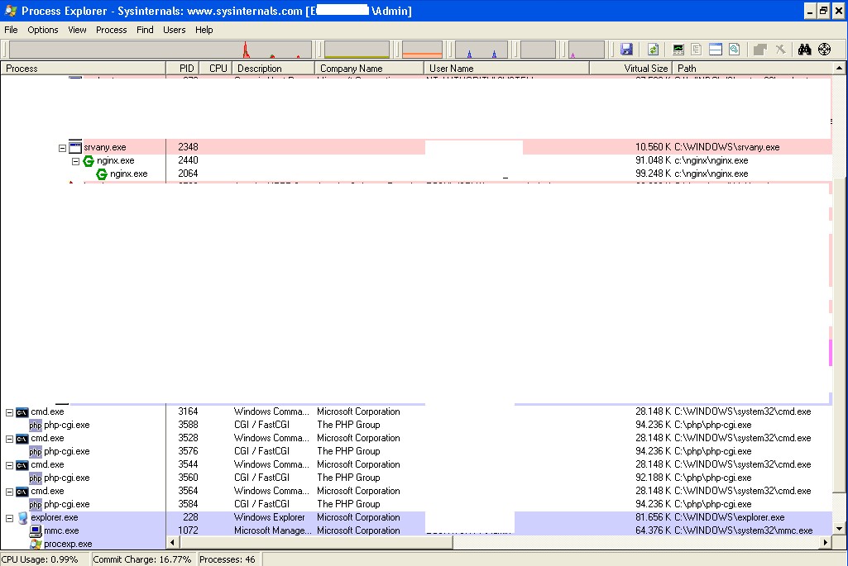The image size is (848, 566).
Task: Click the Kill Process toolbar icon
Action: (x=780, y=49)
